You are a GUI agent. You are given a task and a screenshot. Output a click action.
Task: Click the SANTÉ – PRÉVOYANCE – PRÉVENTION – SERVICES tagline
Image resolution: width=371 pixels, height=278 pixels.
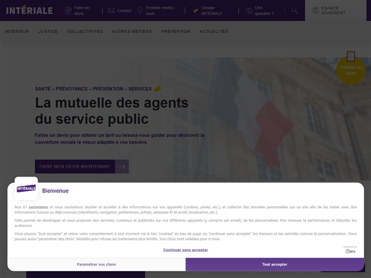pyautogui.click(x=93, y=89)
